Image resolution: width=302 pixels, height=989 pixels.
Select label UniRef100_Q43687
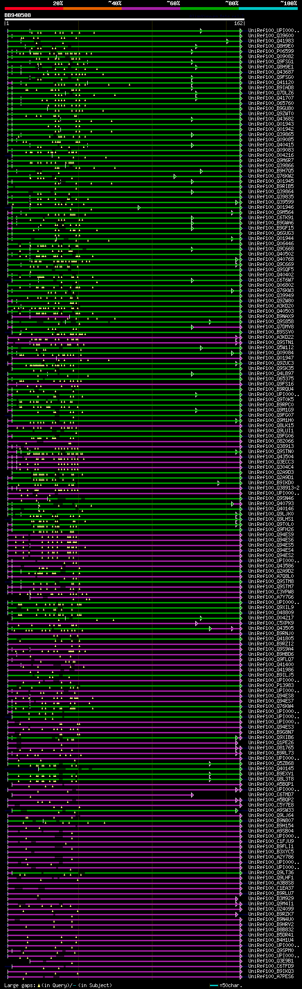[x=271, y=72]
